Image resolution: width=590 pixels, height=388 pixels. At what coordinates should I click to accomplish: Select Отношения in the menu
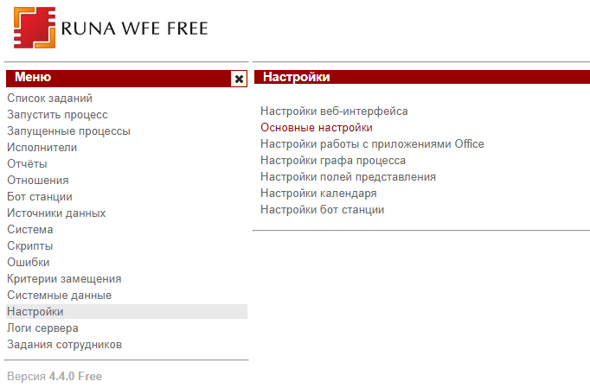[37, 181]
